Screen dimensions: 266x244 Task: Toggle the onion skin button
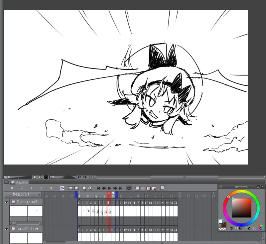click(x=162, y=188)
